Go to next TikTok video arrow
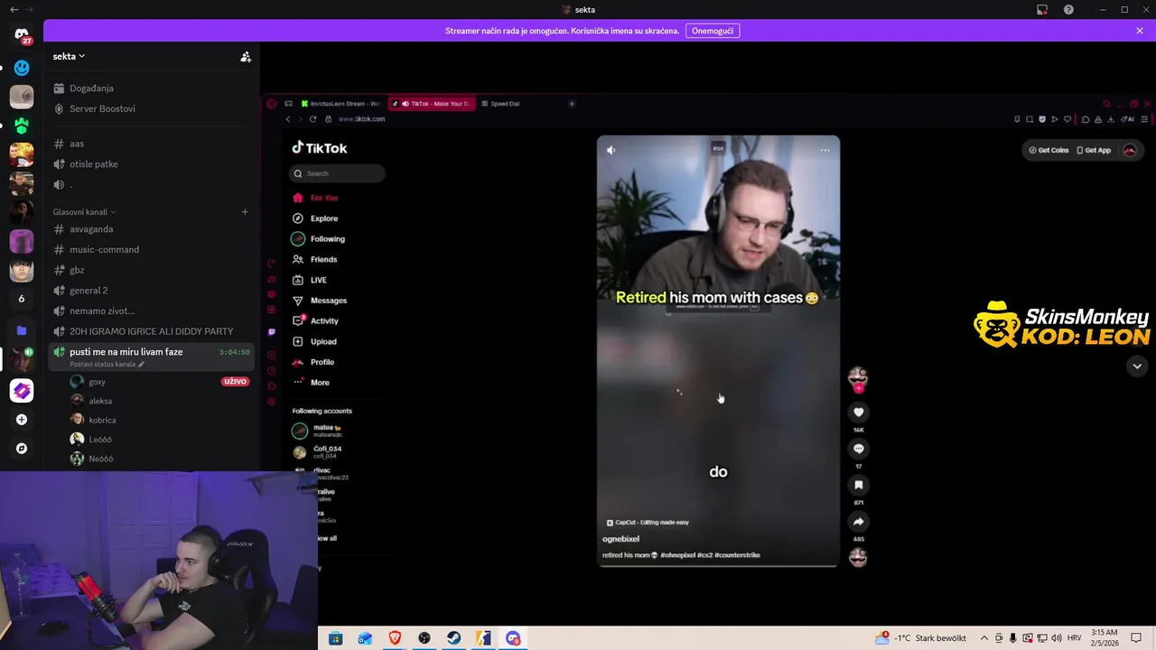The width and height of the screenshot is (1156, 650). pos(1137,366)
